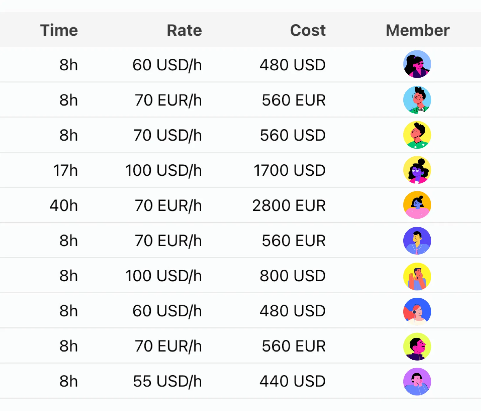Open the member avatar in the 1700 USD row
Viewport: 481px width, 411px height.
(417, 170)
